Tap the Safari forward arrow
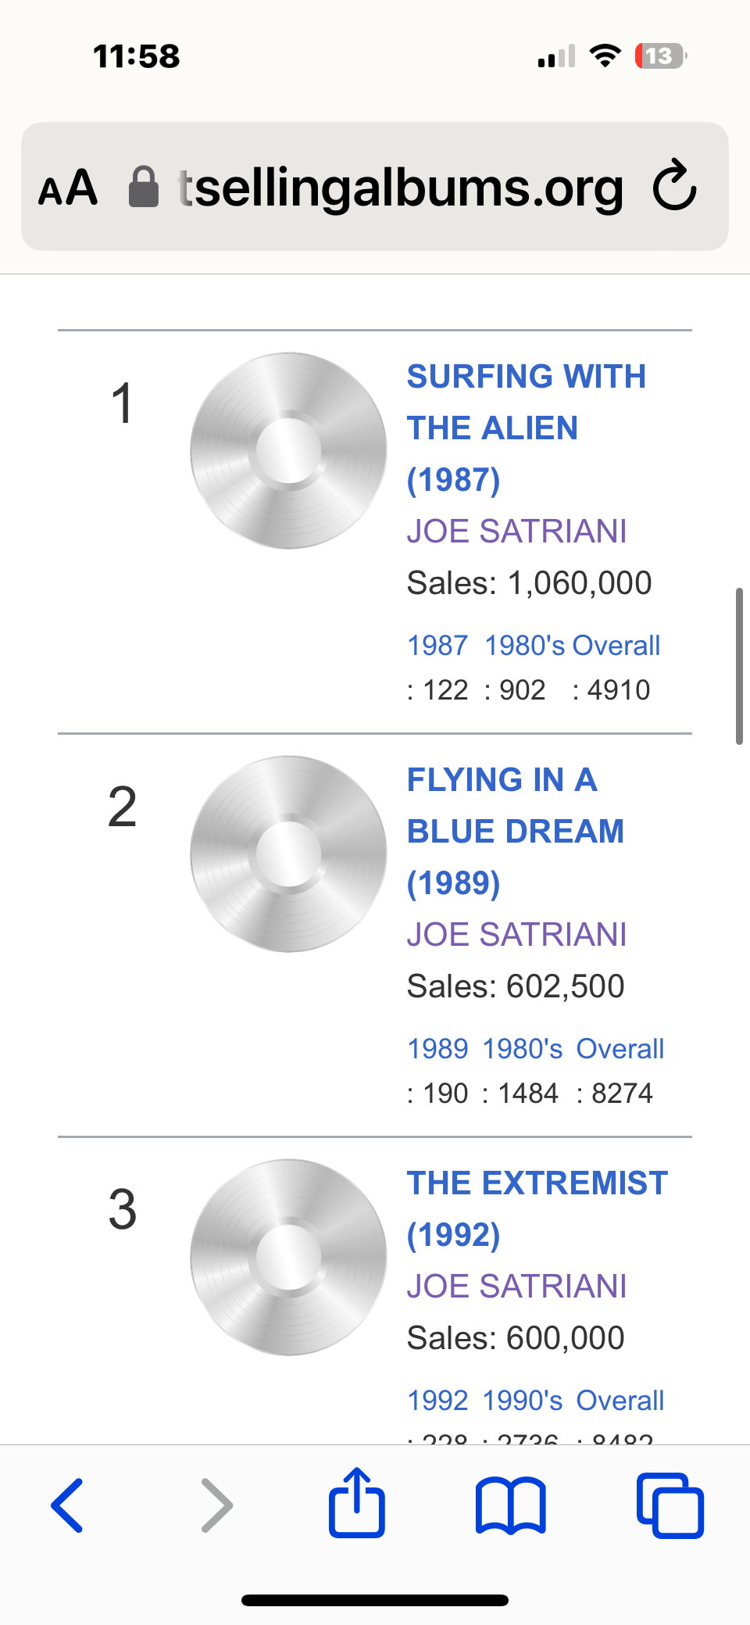The width and height of the screenshot is (750, 1625). tap(216, 1505)
